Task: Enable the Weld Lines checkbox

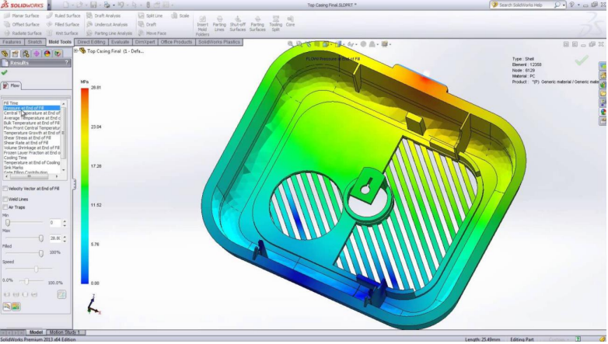Action: coord(5,199)
